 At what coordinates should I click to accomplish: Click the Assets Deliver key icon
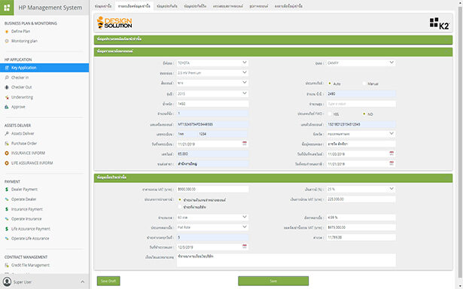[7, 133]
